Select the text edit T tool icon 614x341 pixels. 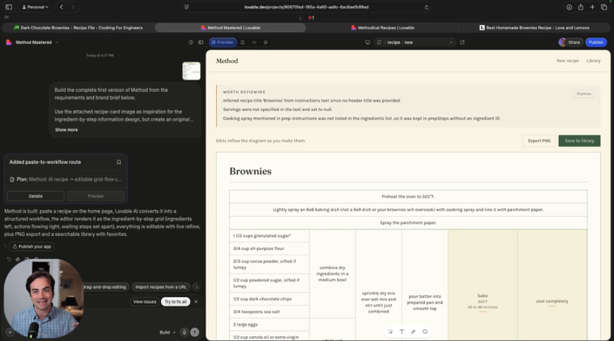[x=402, y=332]
